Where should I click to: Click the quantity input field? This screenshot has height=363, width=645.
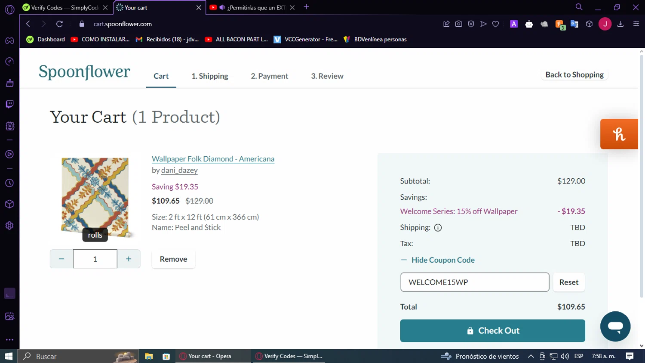95,259
